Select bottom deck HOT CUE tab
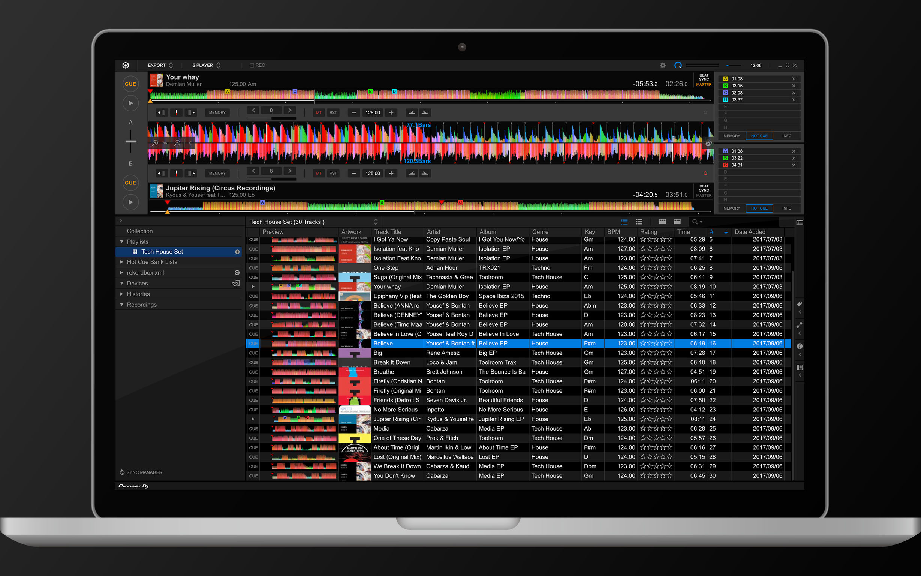 tap(759, 208)
